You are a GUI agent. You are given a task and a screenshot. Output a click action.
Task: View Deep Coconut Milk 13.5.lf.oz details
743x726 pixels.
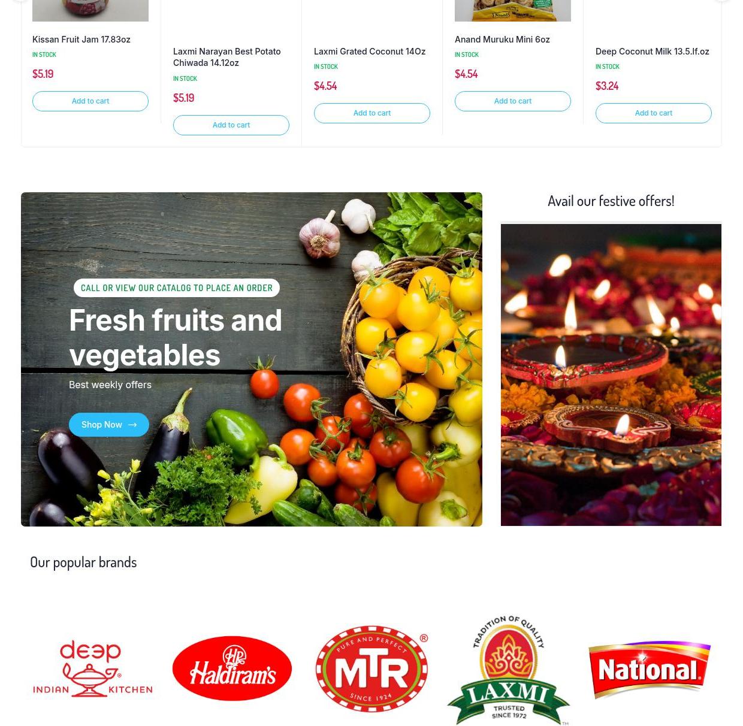point(653,52)
